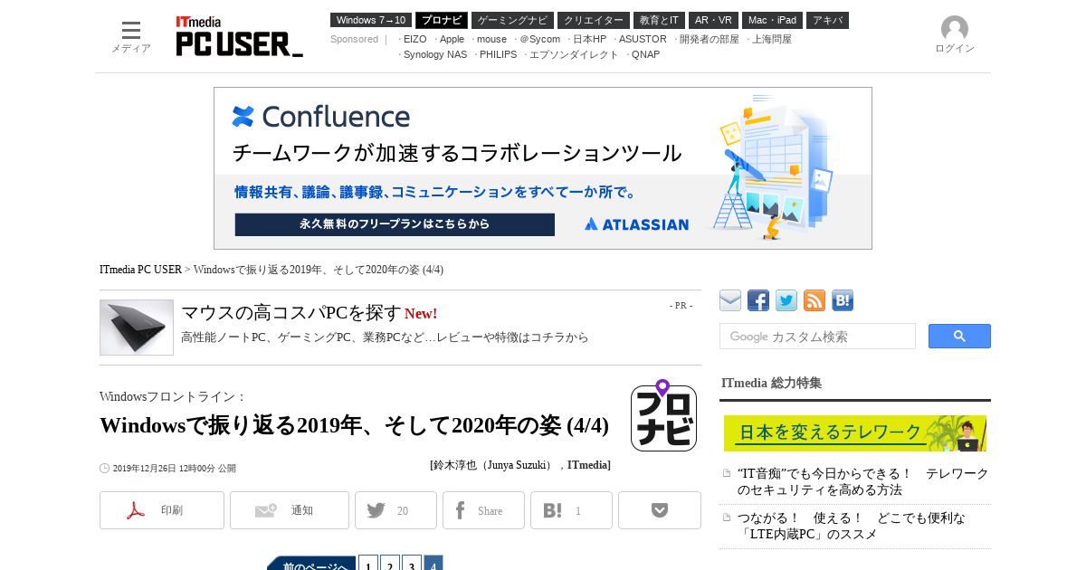Click the email envelope share icon

[x=730, y=300]
